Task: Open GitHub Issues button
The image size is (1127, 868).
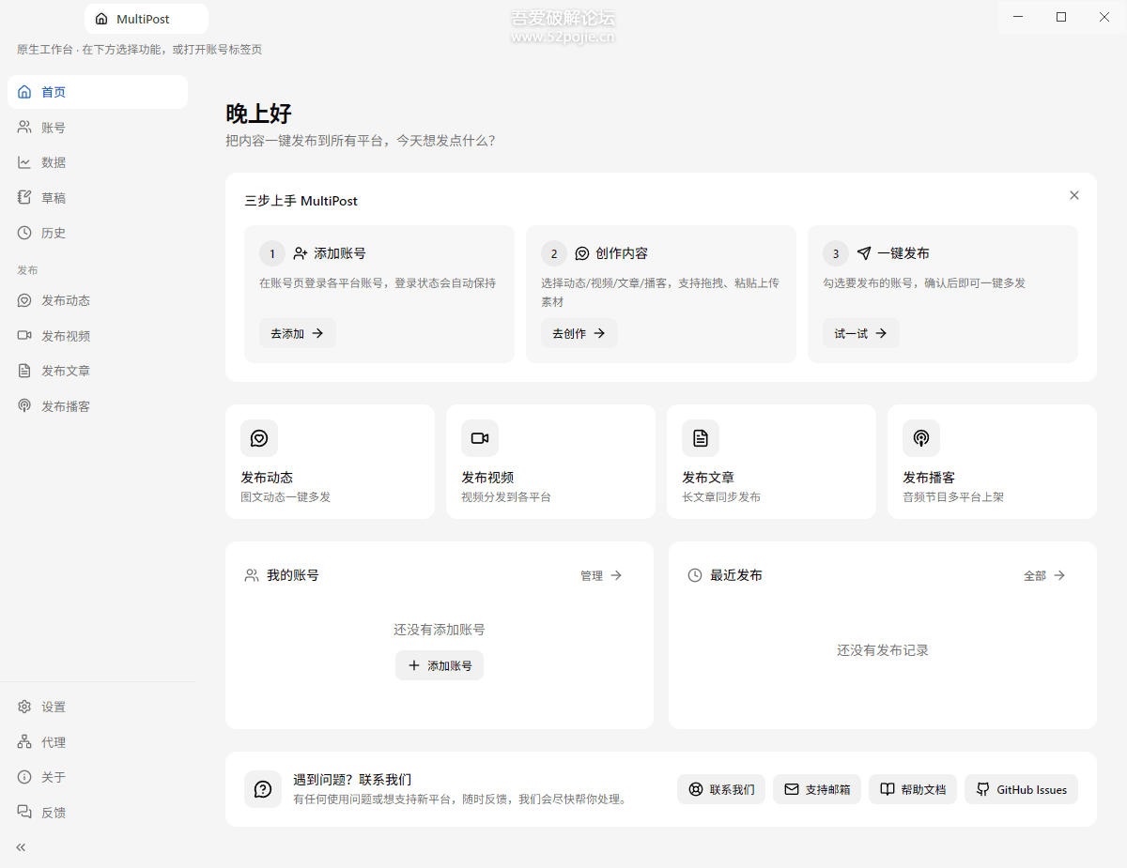Action: coord(1021,789)
